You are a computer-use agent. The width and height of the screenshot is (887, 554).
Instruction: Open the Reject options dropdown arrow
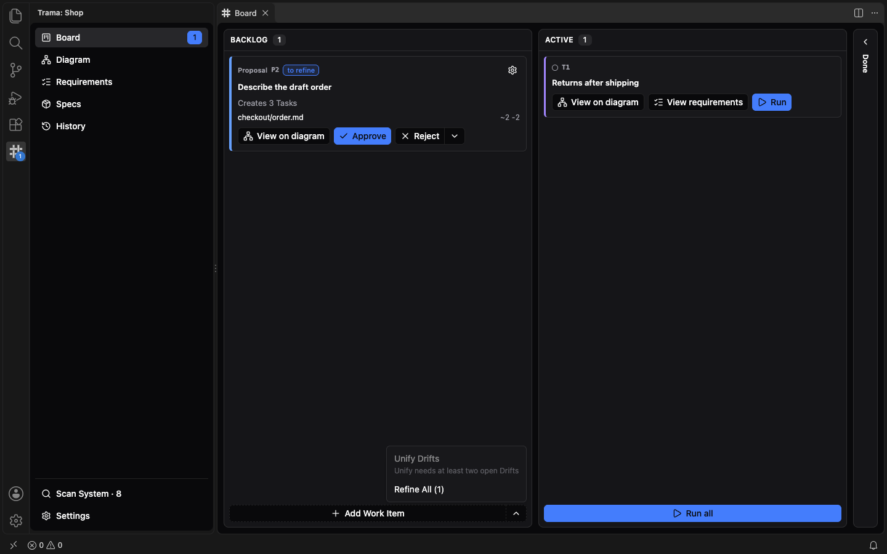[x=455, y=136]
